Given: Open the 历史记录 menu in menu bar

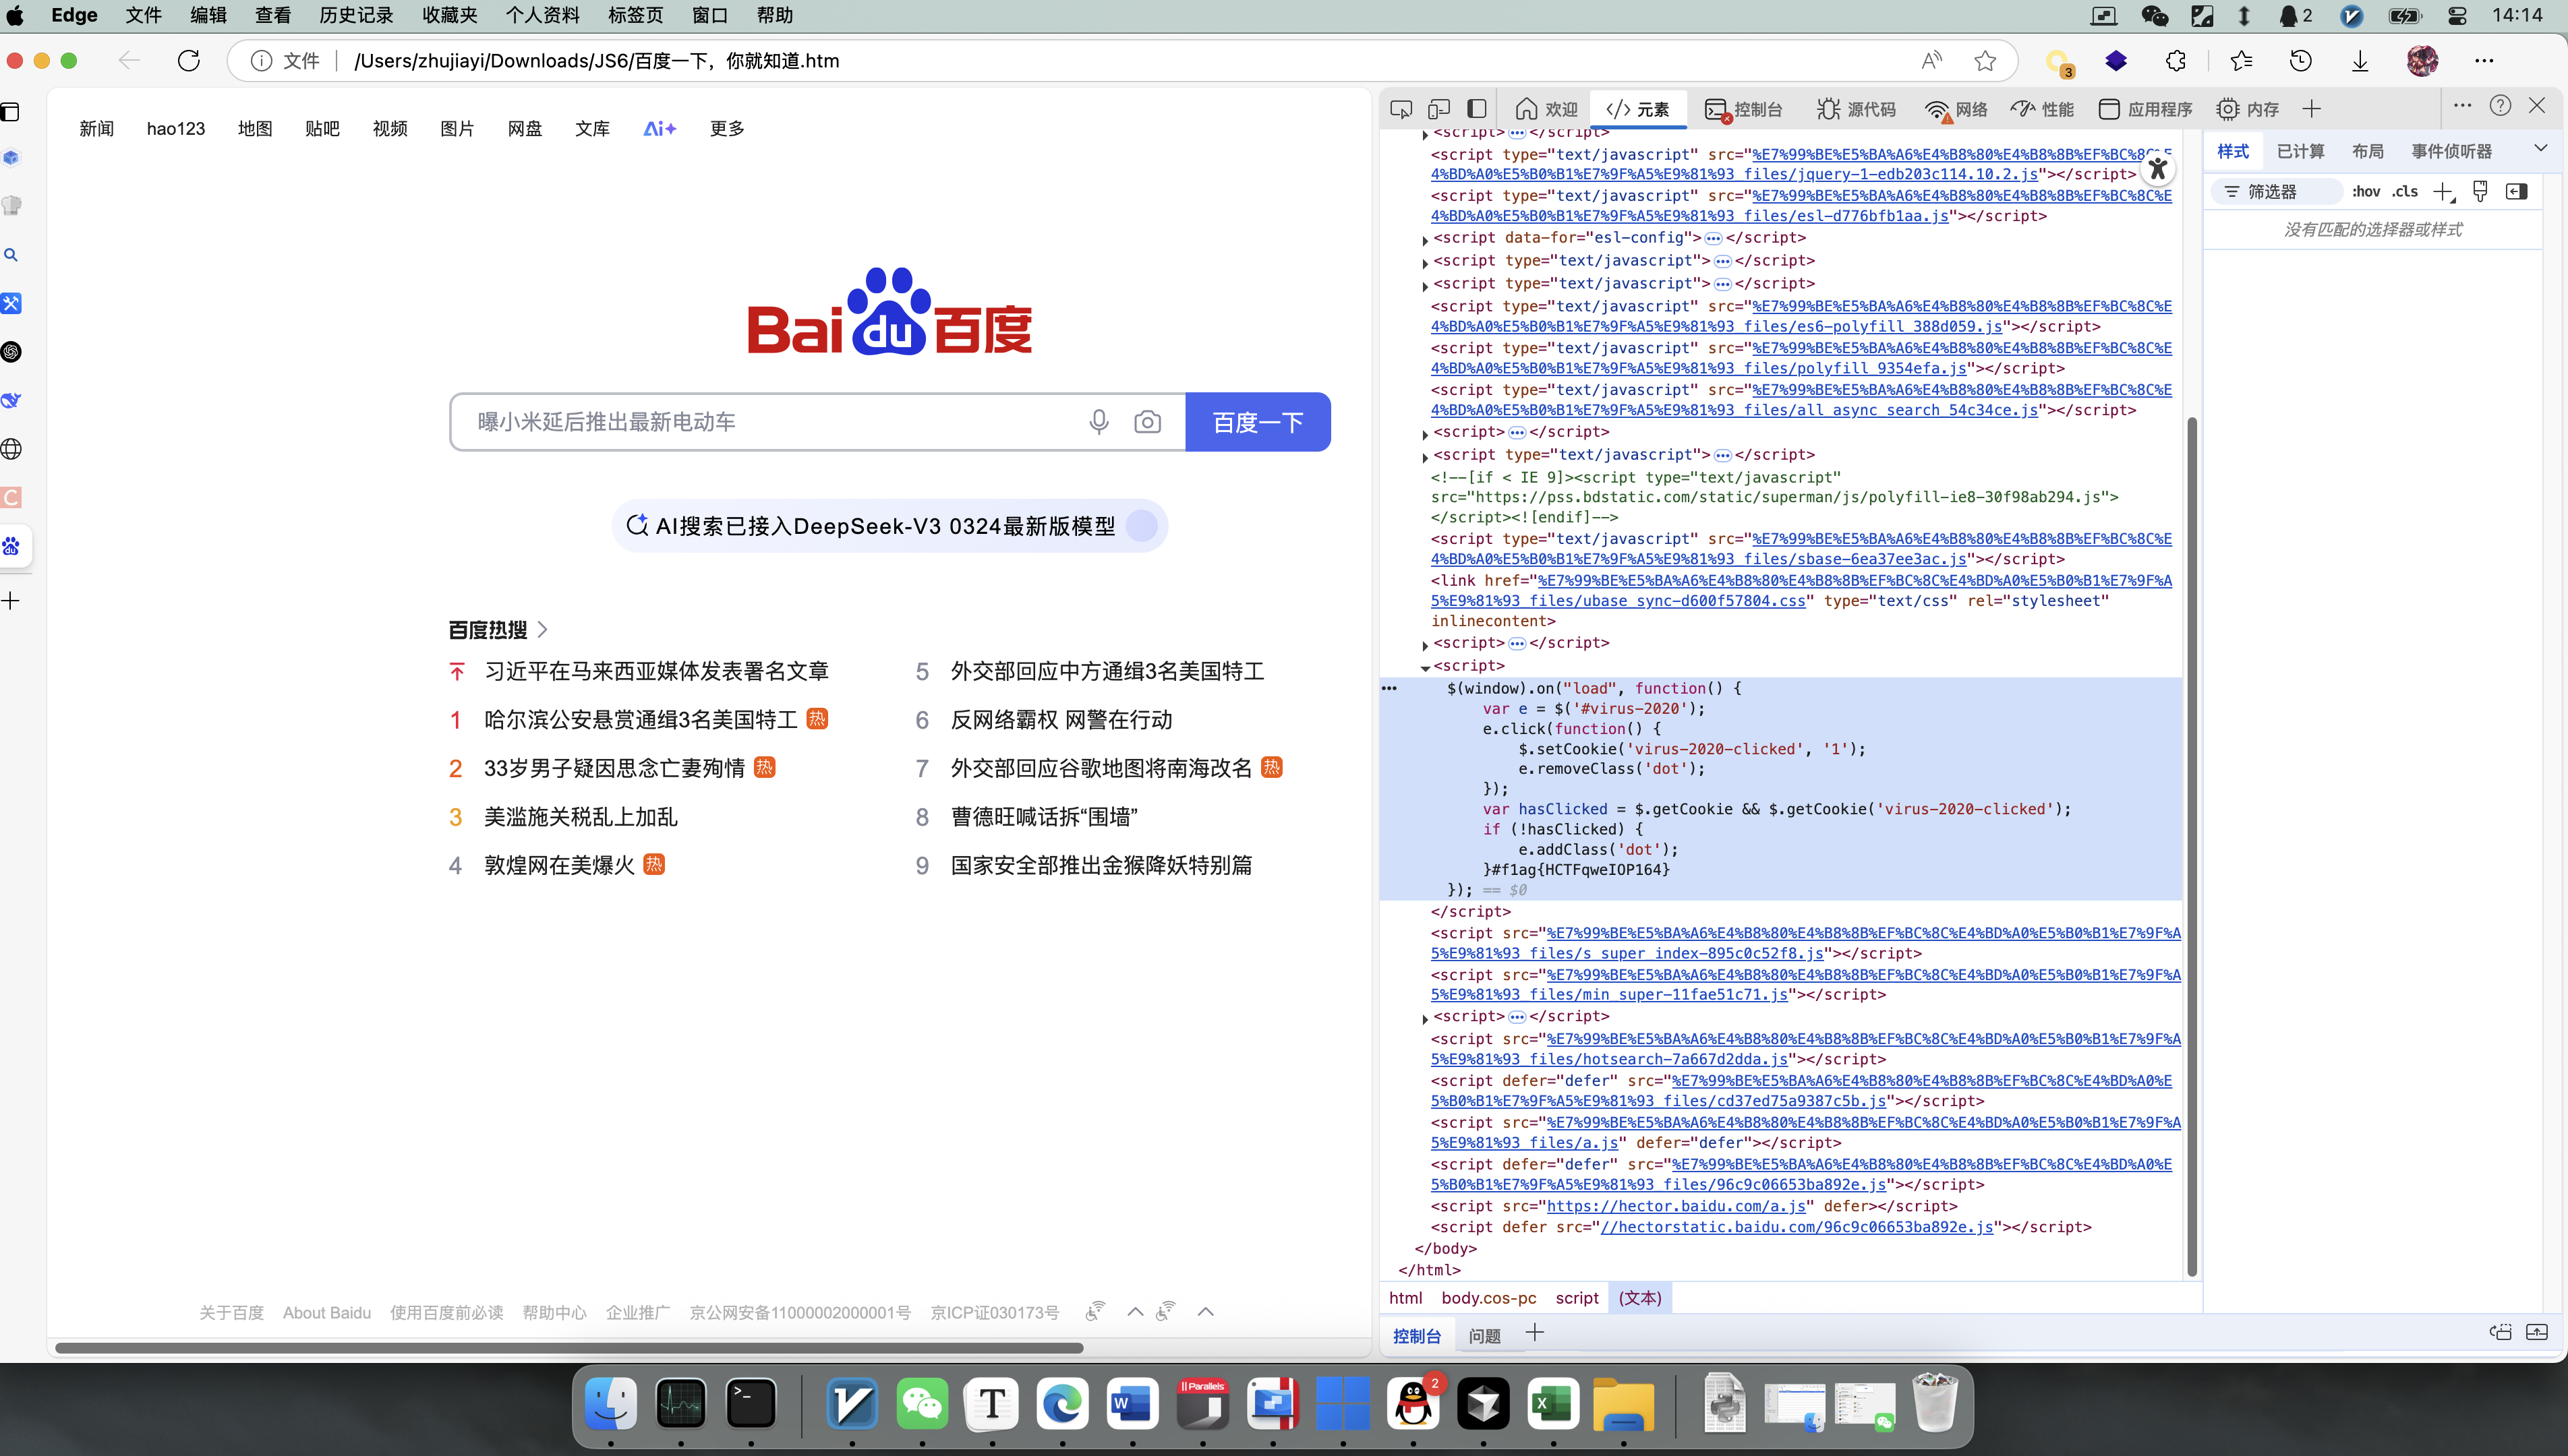Looking at the screenshot, I should (356, 16).
